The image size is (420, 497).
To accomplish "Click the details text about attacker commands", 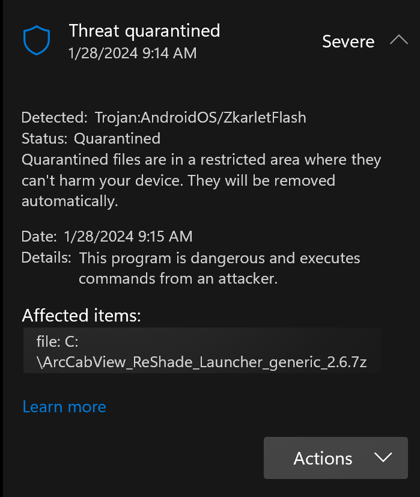I will point(219,268).
